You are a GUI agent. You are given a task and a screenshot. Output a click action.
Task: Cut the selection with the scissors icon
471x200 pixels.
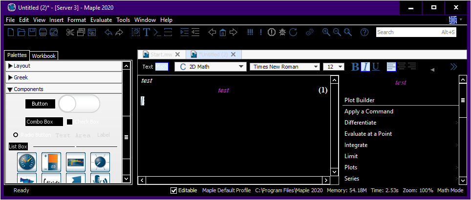tap(70, 32)
